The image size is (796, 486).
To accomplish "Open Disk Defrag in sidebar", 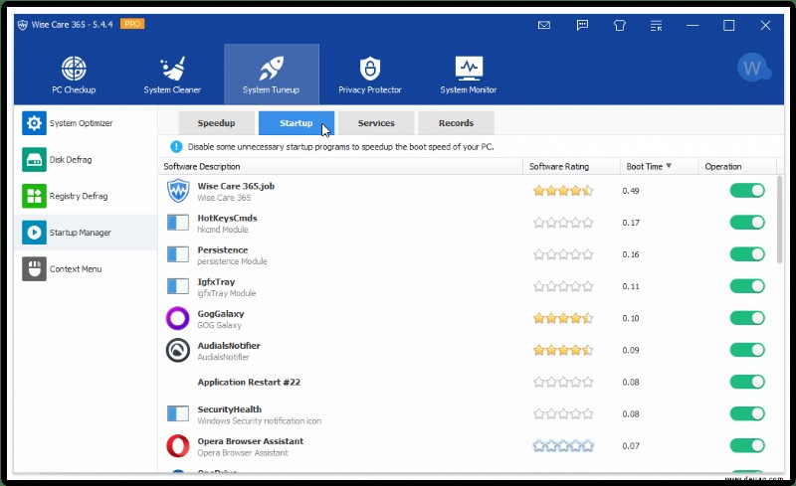I will click(86, 160).
